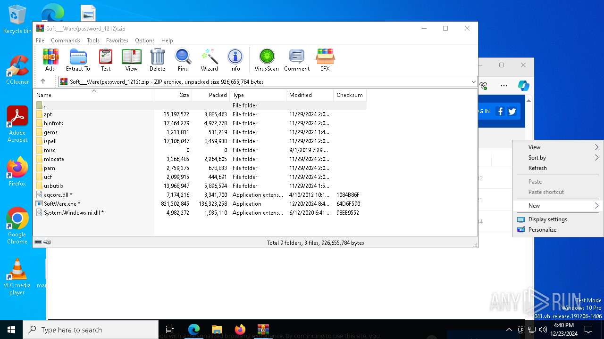This screenshot has width=604, height=339.
Task: Choose Personalize in the context menu
Action: [557, 230]
